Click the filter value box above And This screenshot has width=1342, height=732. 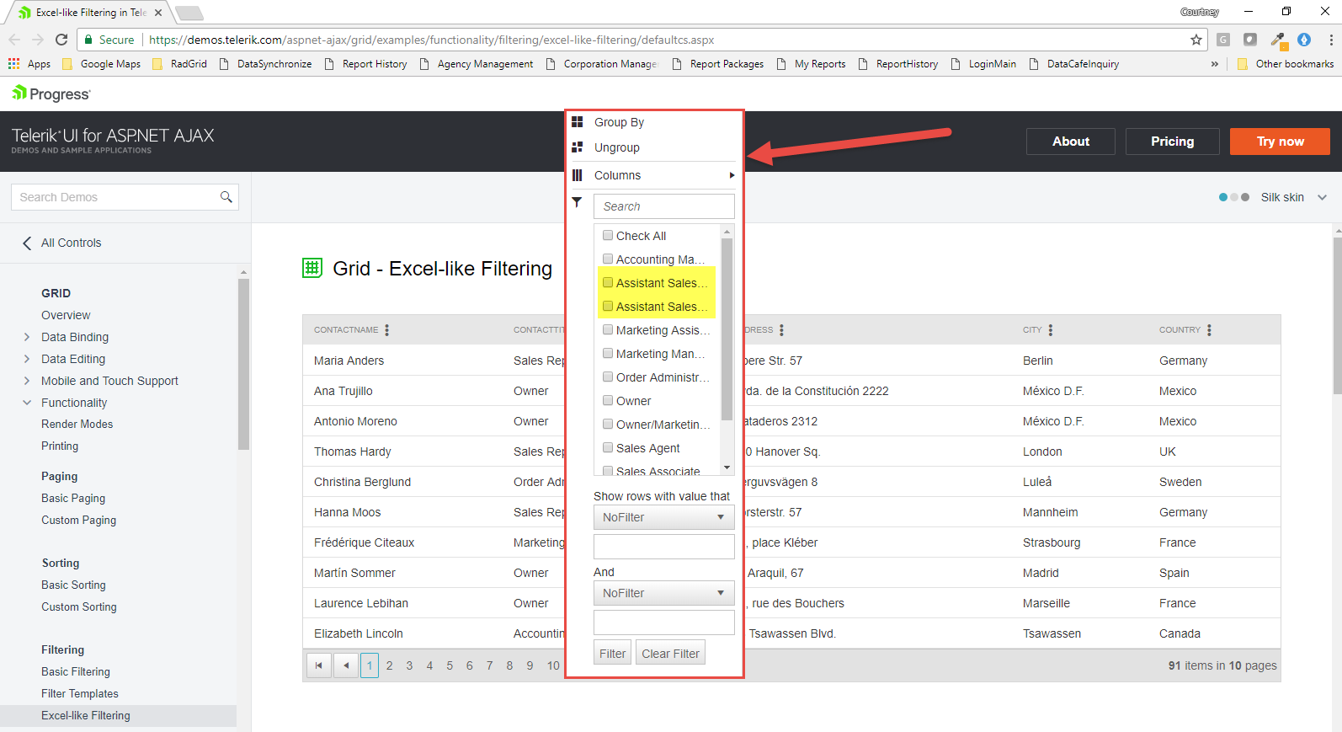tap(664, 547)
